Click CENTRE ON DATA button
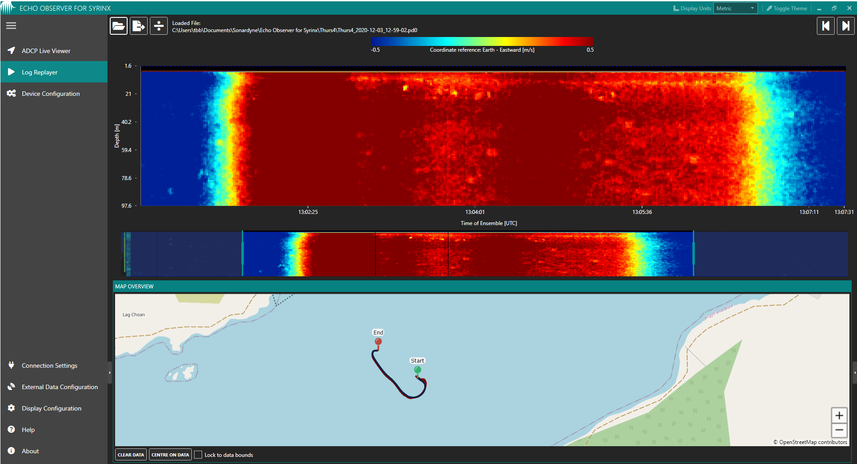 tap(170, 454)
